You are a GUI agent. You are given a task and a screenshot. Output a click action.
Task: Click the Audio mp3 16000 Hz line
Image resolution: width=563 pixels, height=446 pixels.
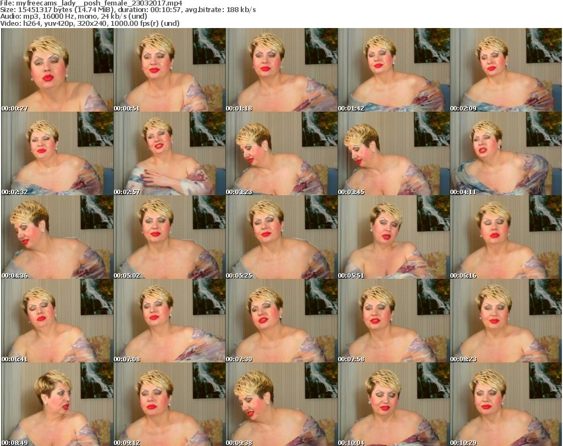[x=74, y=16]
